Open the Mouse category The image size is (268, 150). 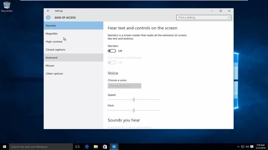(74, 65)
